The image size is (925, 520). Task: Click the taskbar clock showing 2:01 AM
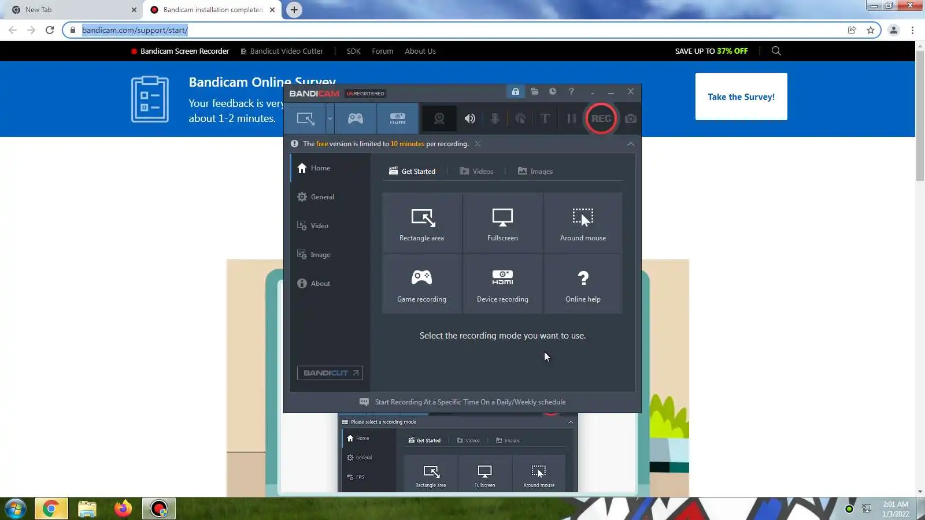coord(896,509)
